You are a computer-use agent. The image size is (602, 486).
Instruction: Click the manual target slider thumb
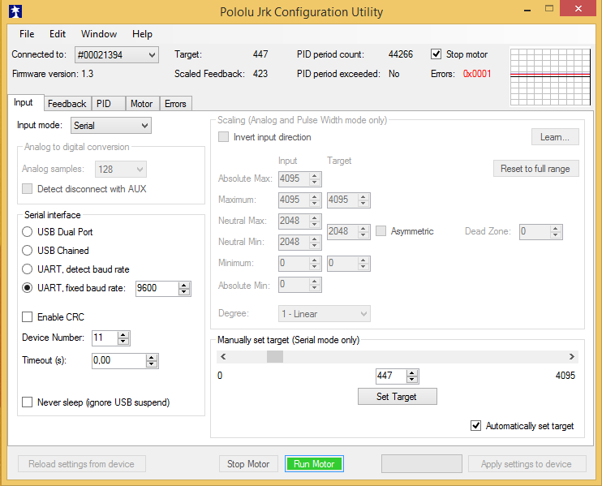point(275,357)
